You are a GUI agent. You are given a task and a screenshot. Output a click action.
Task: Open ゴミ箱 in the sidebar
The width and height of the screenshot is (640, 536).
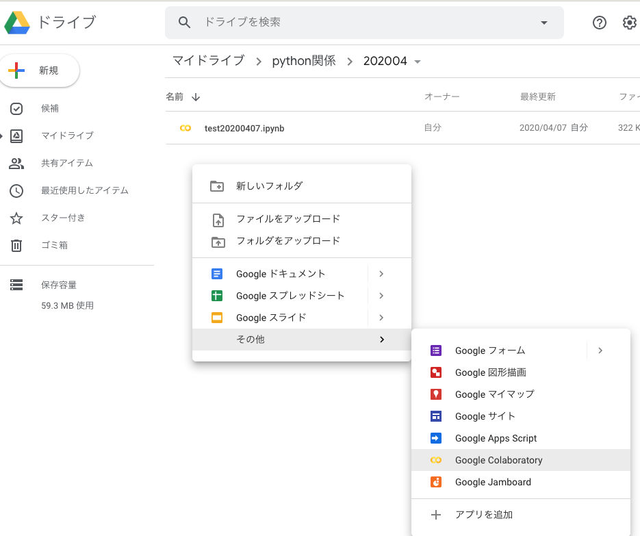coord(54,245)
